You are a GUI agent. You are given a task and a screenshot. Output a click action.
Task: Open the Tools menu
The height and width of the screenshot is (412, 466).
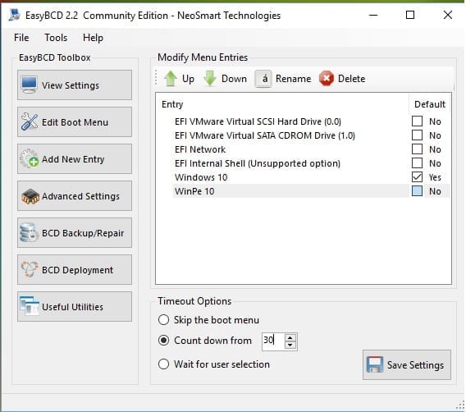[56, 38]
